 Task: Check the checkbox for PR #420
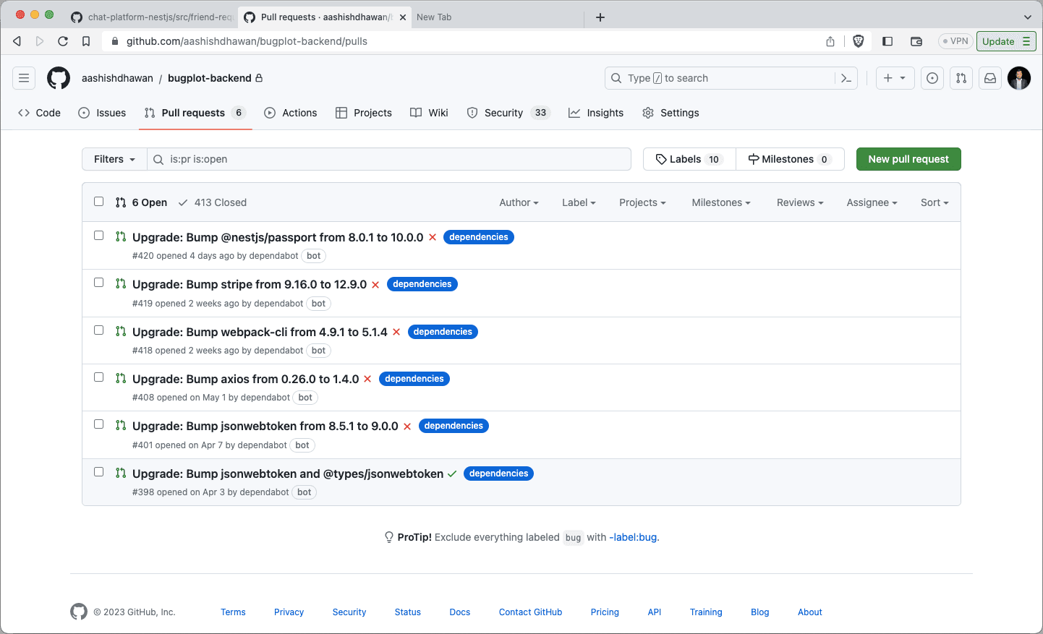click(x=99, y=235)
